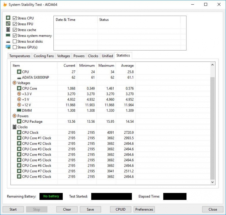This screenshot has height=215, width=226.
Task: Click the Clear button
Action: coord(67,209)
